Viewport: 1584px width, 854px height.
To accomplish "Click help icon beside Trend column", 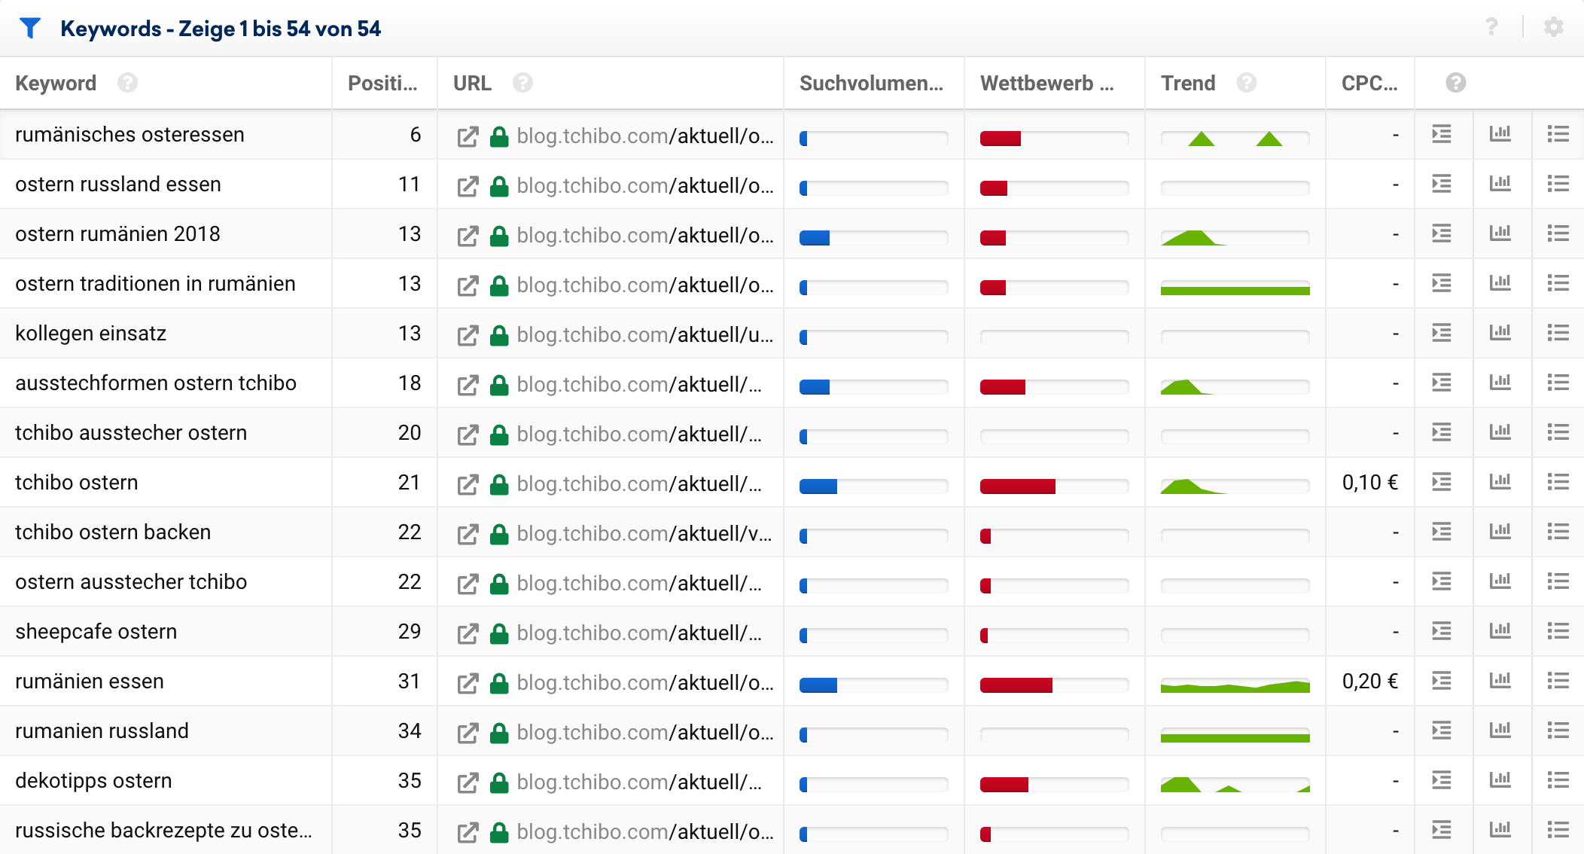I will point(1247,83).
